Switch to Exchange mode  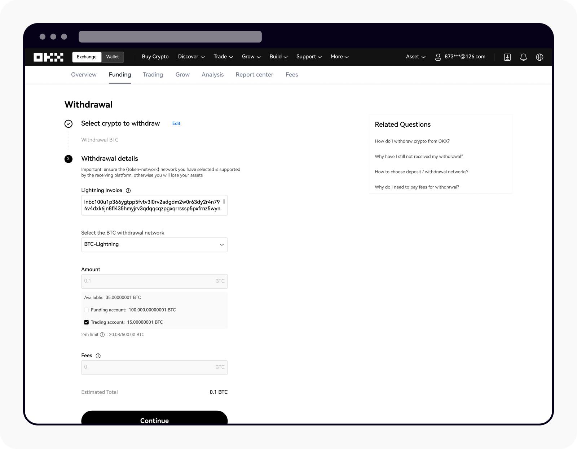87,57
